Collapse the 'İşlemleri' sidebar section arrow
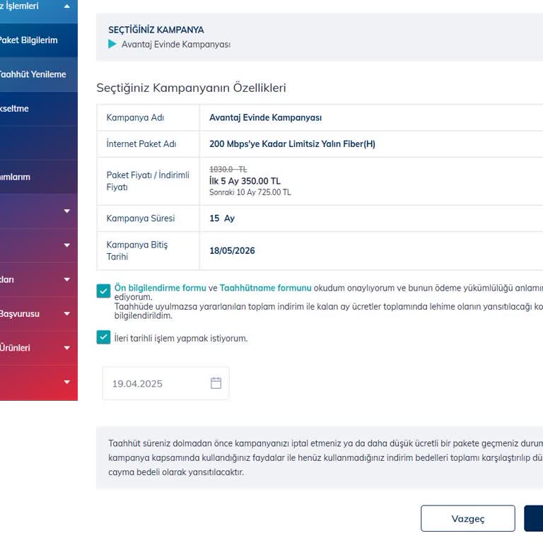This screenshot has height=543, width=543. tap(67, 6)
